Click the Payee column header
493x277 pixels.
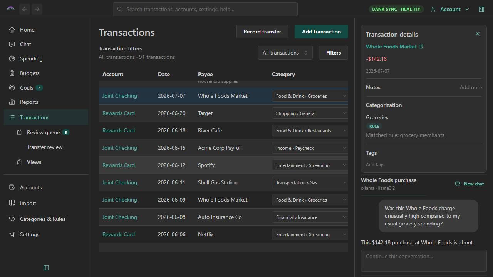pos(205,74)
